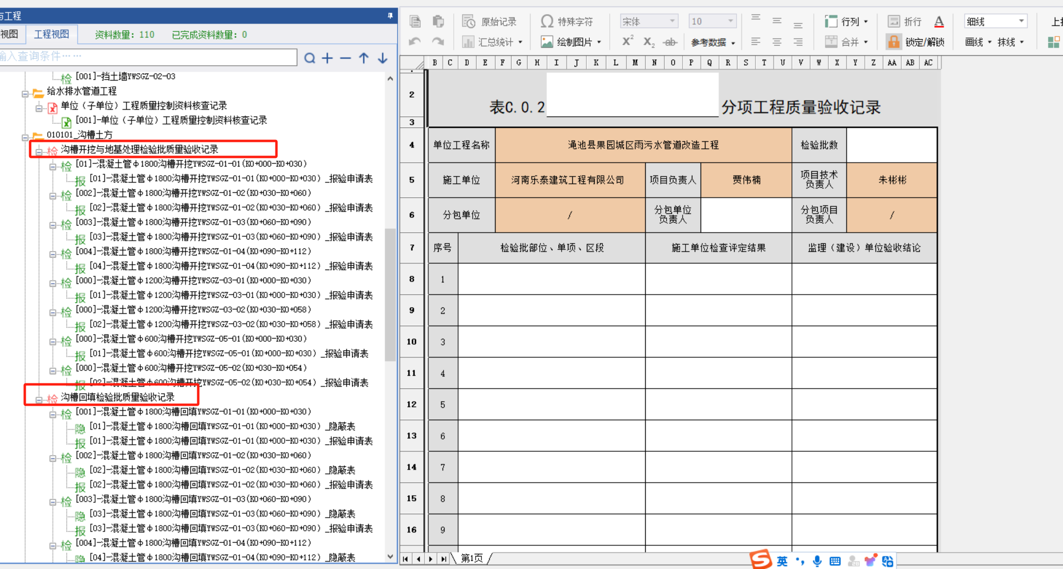Go to last sheet page

(444, 559)
